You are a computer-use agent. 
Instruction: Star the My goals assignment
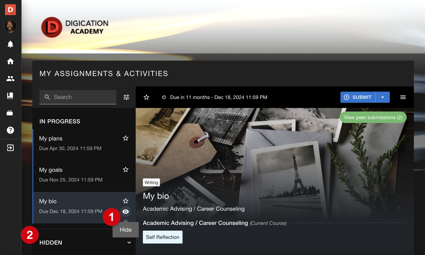pyautogui.click(x=126, y=169)
